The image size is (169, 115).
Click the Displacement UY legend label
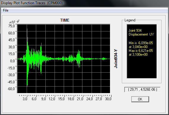tap(141, 34)
